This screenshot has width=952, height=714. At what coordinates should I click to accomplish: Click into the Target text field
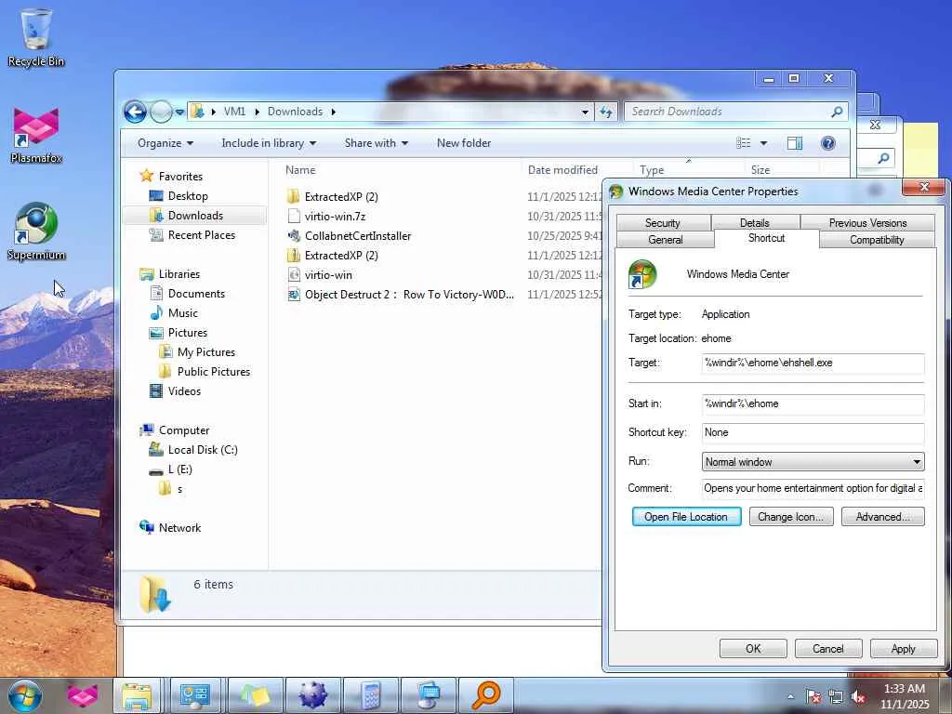(813, 364)
